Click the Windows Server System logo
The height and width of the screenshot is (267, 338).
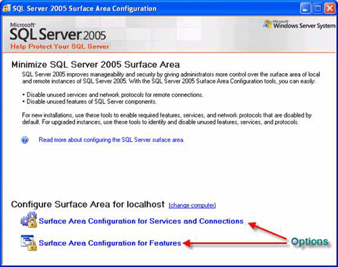299,24
